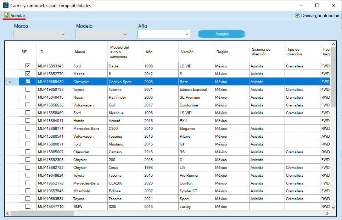Open the Marca dropdown
The height and width of the screenshot is (220, 342).
click(x=40, y=34)
